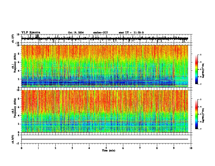
Task: Click the time axis tick label '5'
Action: coord(106,148)
